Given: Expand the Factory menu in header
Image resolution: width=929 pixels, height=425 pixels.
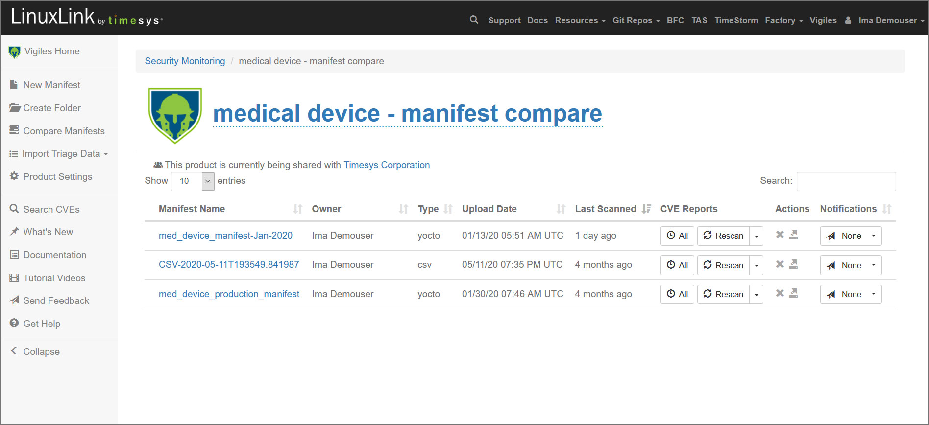Looking at the screenshot, I should (x=783, y=20).
